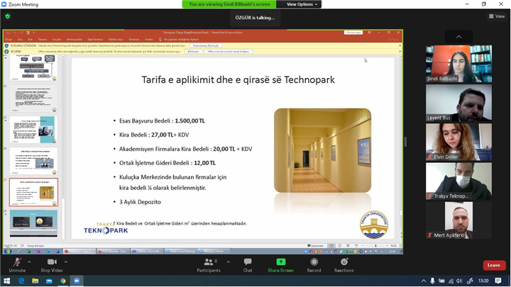Select Trakya Teknopark video tile
Viewport: 511px width, 287px height.
point(458,181)
